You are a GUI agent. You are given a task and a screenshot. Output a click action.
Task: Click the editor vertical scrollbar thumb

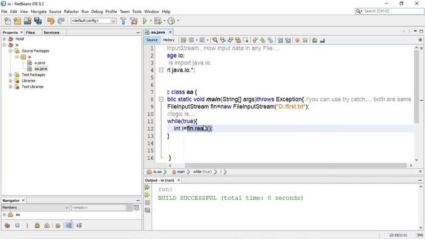tap(416, 87)
